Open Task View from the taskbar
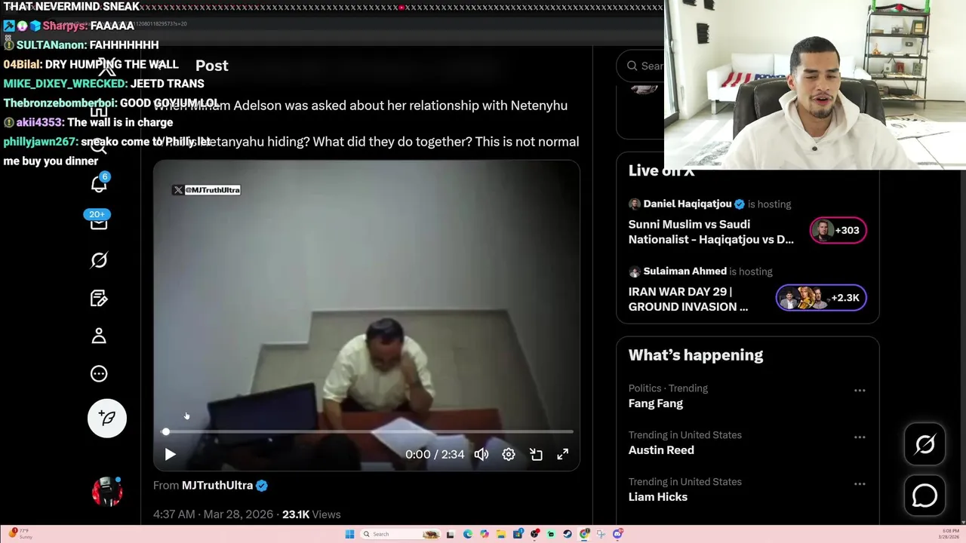 click(x=451, y=534)
